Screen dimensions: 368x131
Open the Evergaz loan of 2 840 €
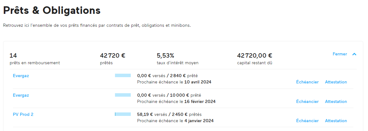(21, 76)
